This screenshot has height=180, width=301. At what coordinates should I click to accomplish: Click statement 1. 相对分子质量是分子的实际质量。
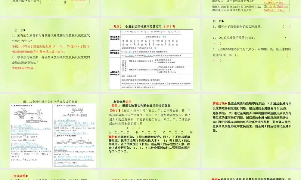coord(237,27)
